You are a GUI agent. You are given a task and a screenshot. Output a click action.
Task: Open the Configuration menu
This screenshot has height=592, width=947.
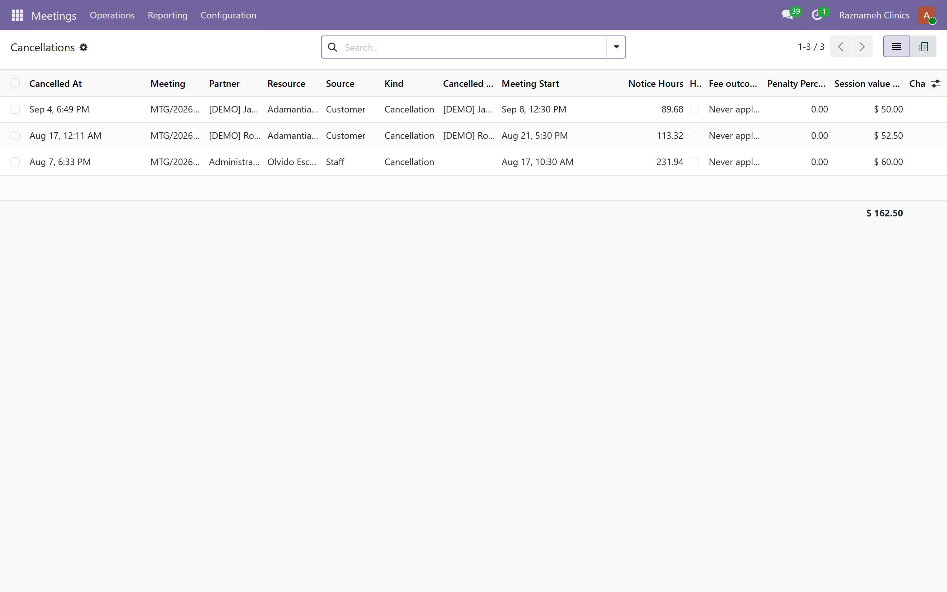[x=229, y=15]
